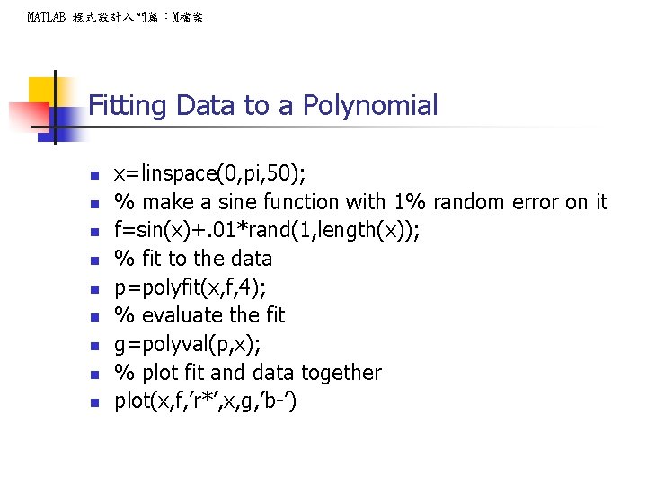The height and width of the screenshot is (485, 647).
Task: Click the '% evaluate the fit' comment
Action: pos(199,315)
